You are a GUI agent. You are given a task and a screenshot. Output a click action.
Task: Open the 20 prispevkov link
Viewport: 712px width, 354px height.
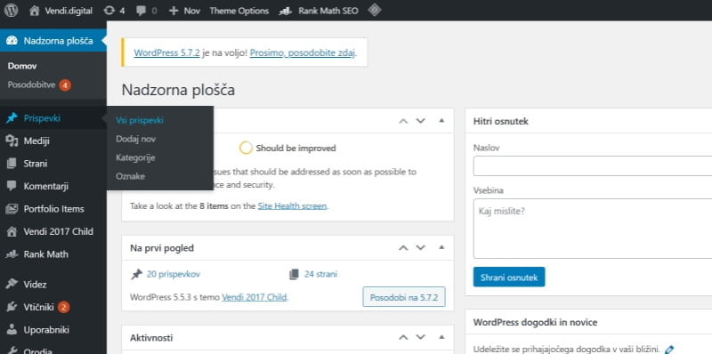(x=173, y=274)
